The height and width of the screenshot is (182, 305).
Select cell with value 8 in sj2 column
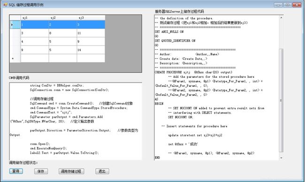[62, 33]
